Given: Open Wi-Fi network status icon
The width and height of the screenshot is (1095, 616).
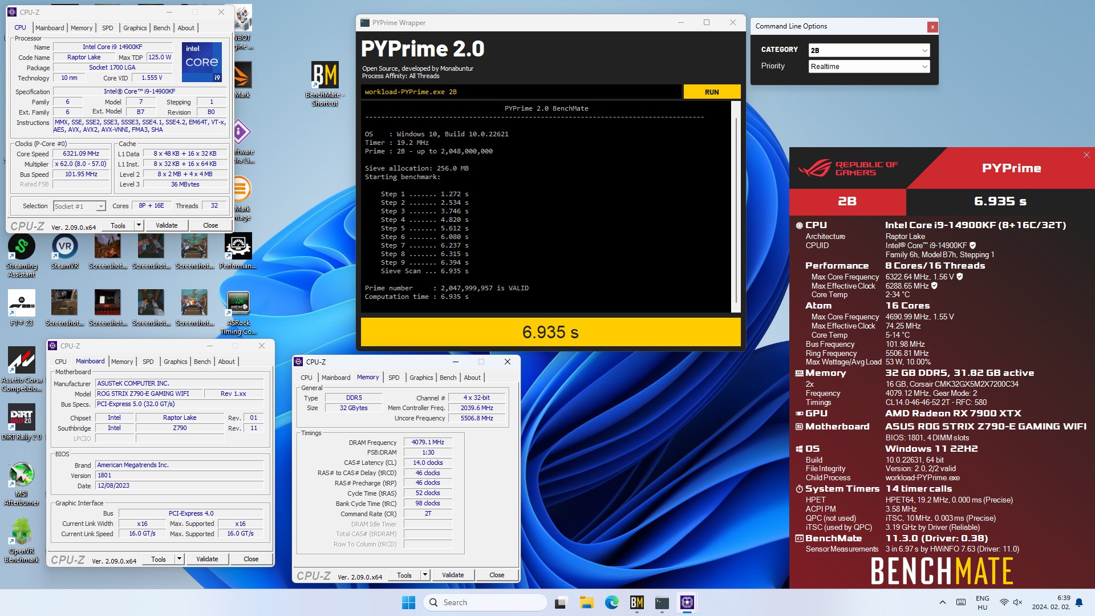Looking at the screenshot, I should pos(1004,602).
